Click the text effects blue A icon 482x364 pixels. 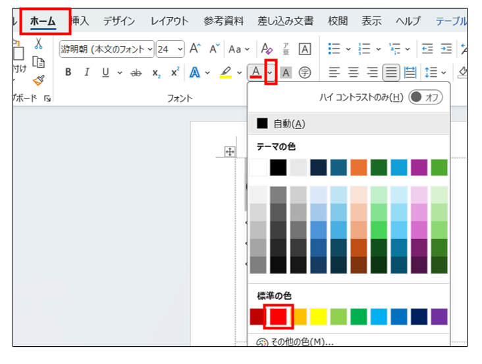click(195, 73)
